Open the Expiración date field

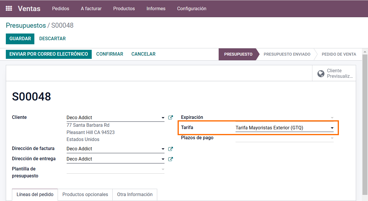coord(284,117)
